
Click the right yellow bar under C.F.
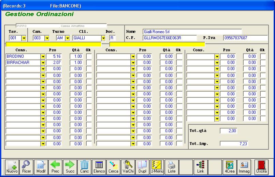(157, 44)
